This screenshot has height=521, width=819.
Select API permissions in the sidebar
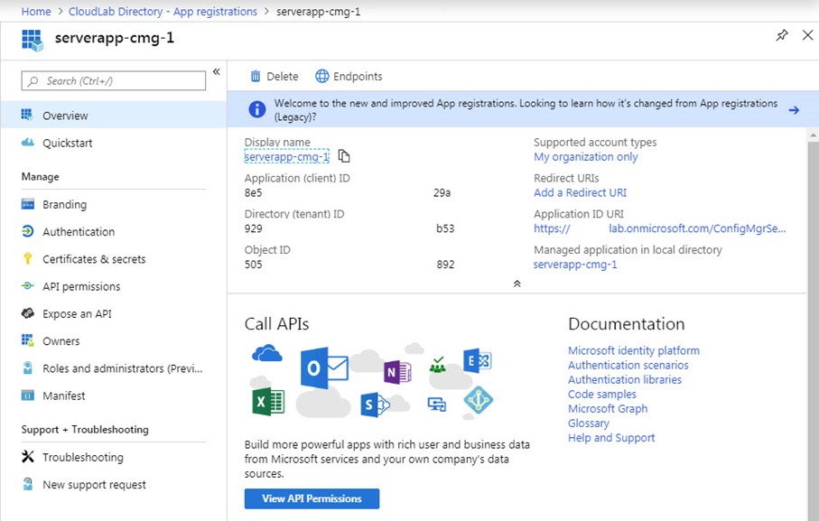[x=81, y=286]
